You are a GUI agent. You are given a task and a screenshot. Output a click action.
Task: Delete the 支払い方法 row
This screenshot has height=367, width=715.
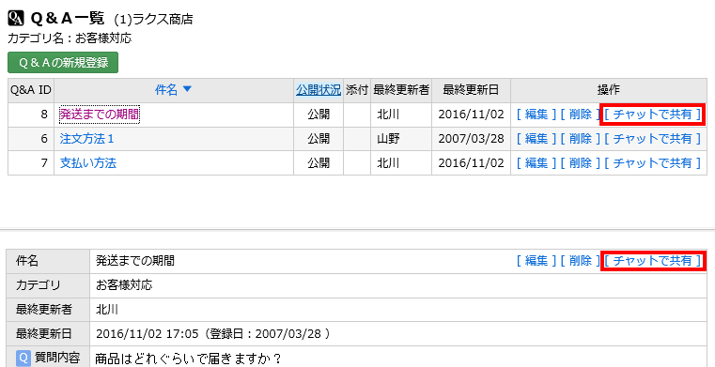[580, 162]
